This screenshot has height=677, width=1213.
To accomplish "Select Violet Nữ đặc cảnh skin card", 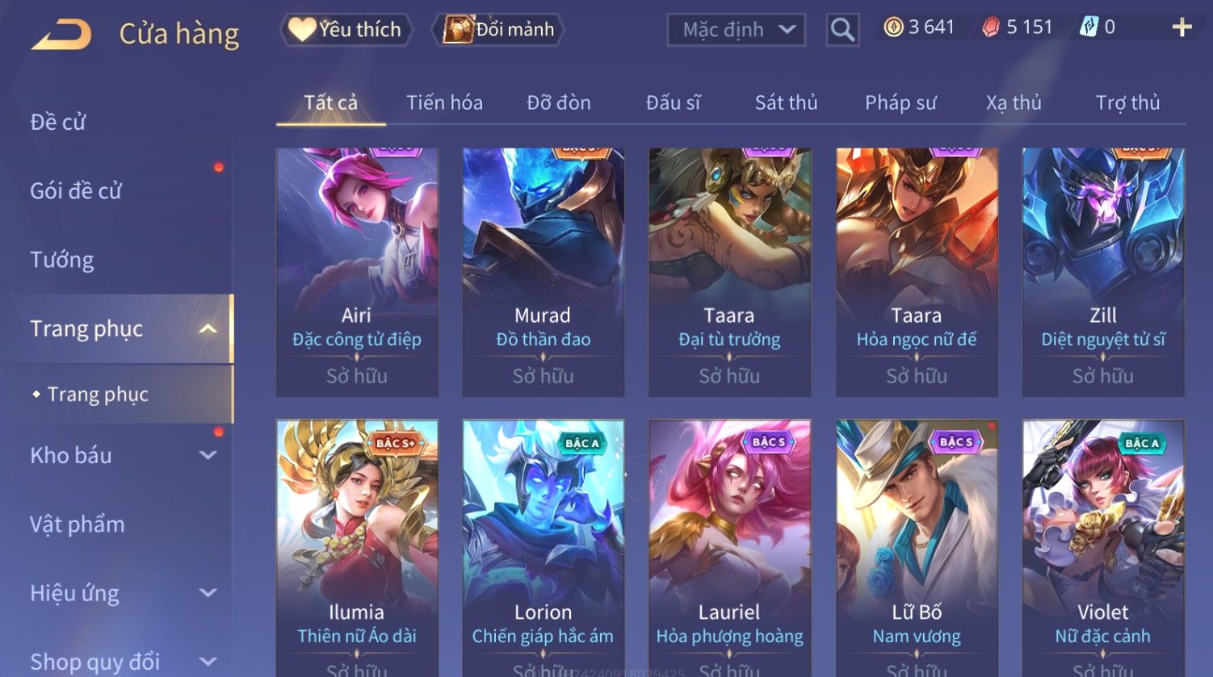I will click(1102, 548).
